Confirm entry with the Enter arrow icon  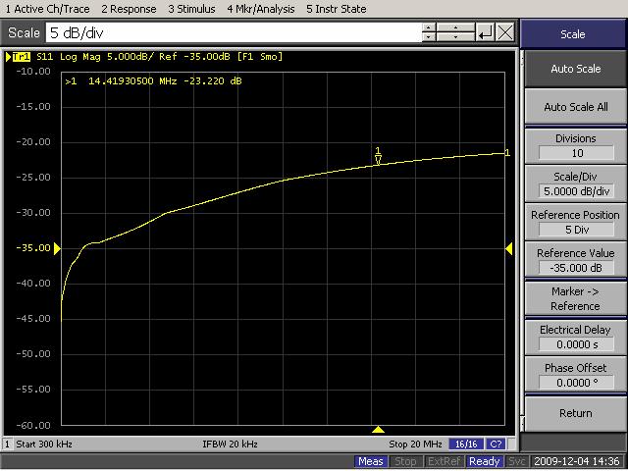coord(486,32)
